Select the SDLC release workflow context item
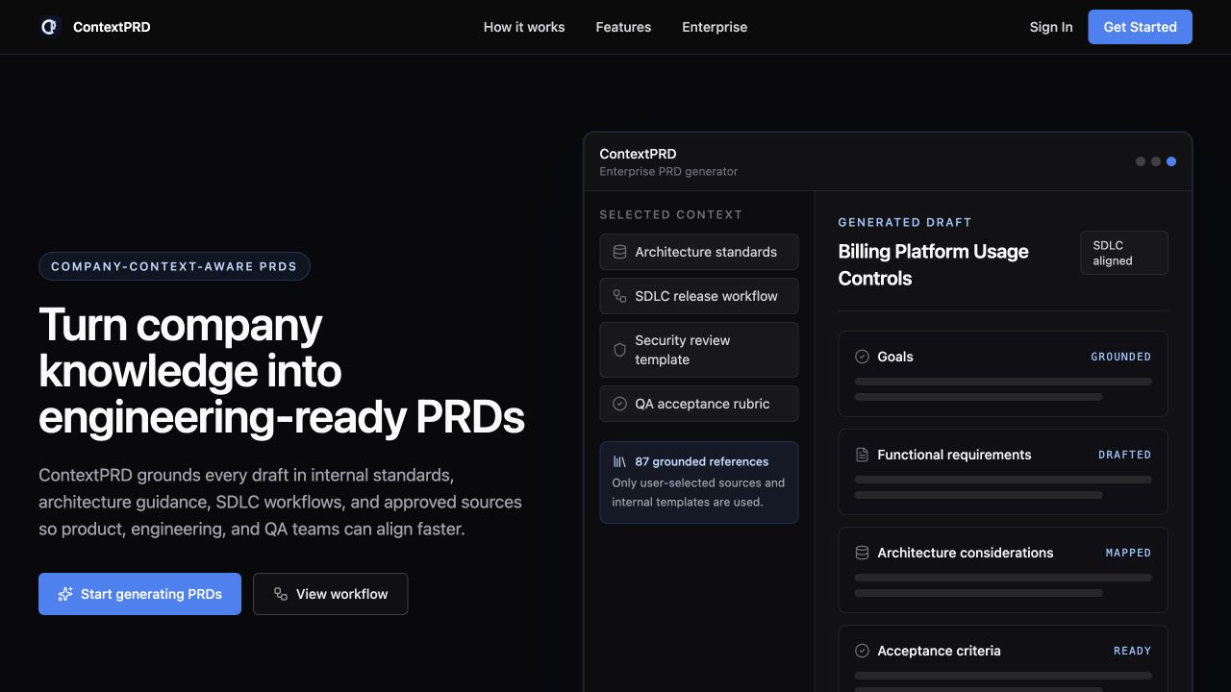The height and width of the screenshot is (692, 1231). [x=699, y=296]
